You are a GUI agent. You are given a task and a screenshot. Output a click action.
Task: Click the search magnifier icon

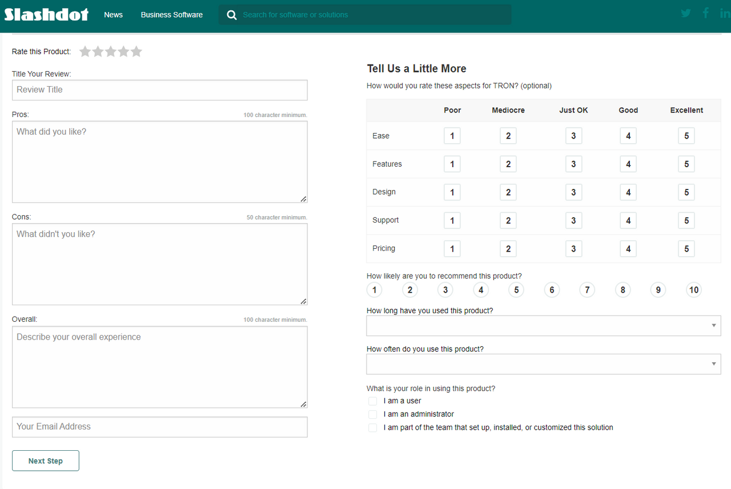[x=232, y=15]
